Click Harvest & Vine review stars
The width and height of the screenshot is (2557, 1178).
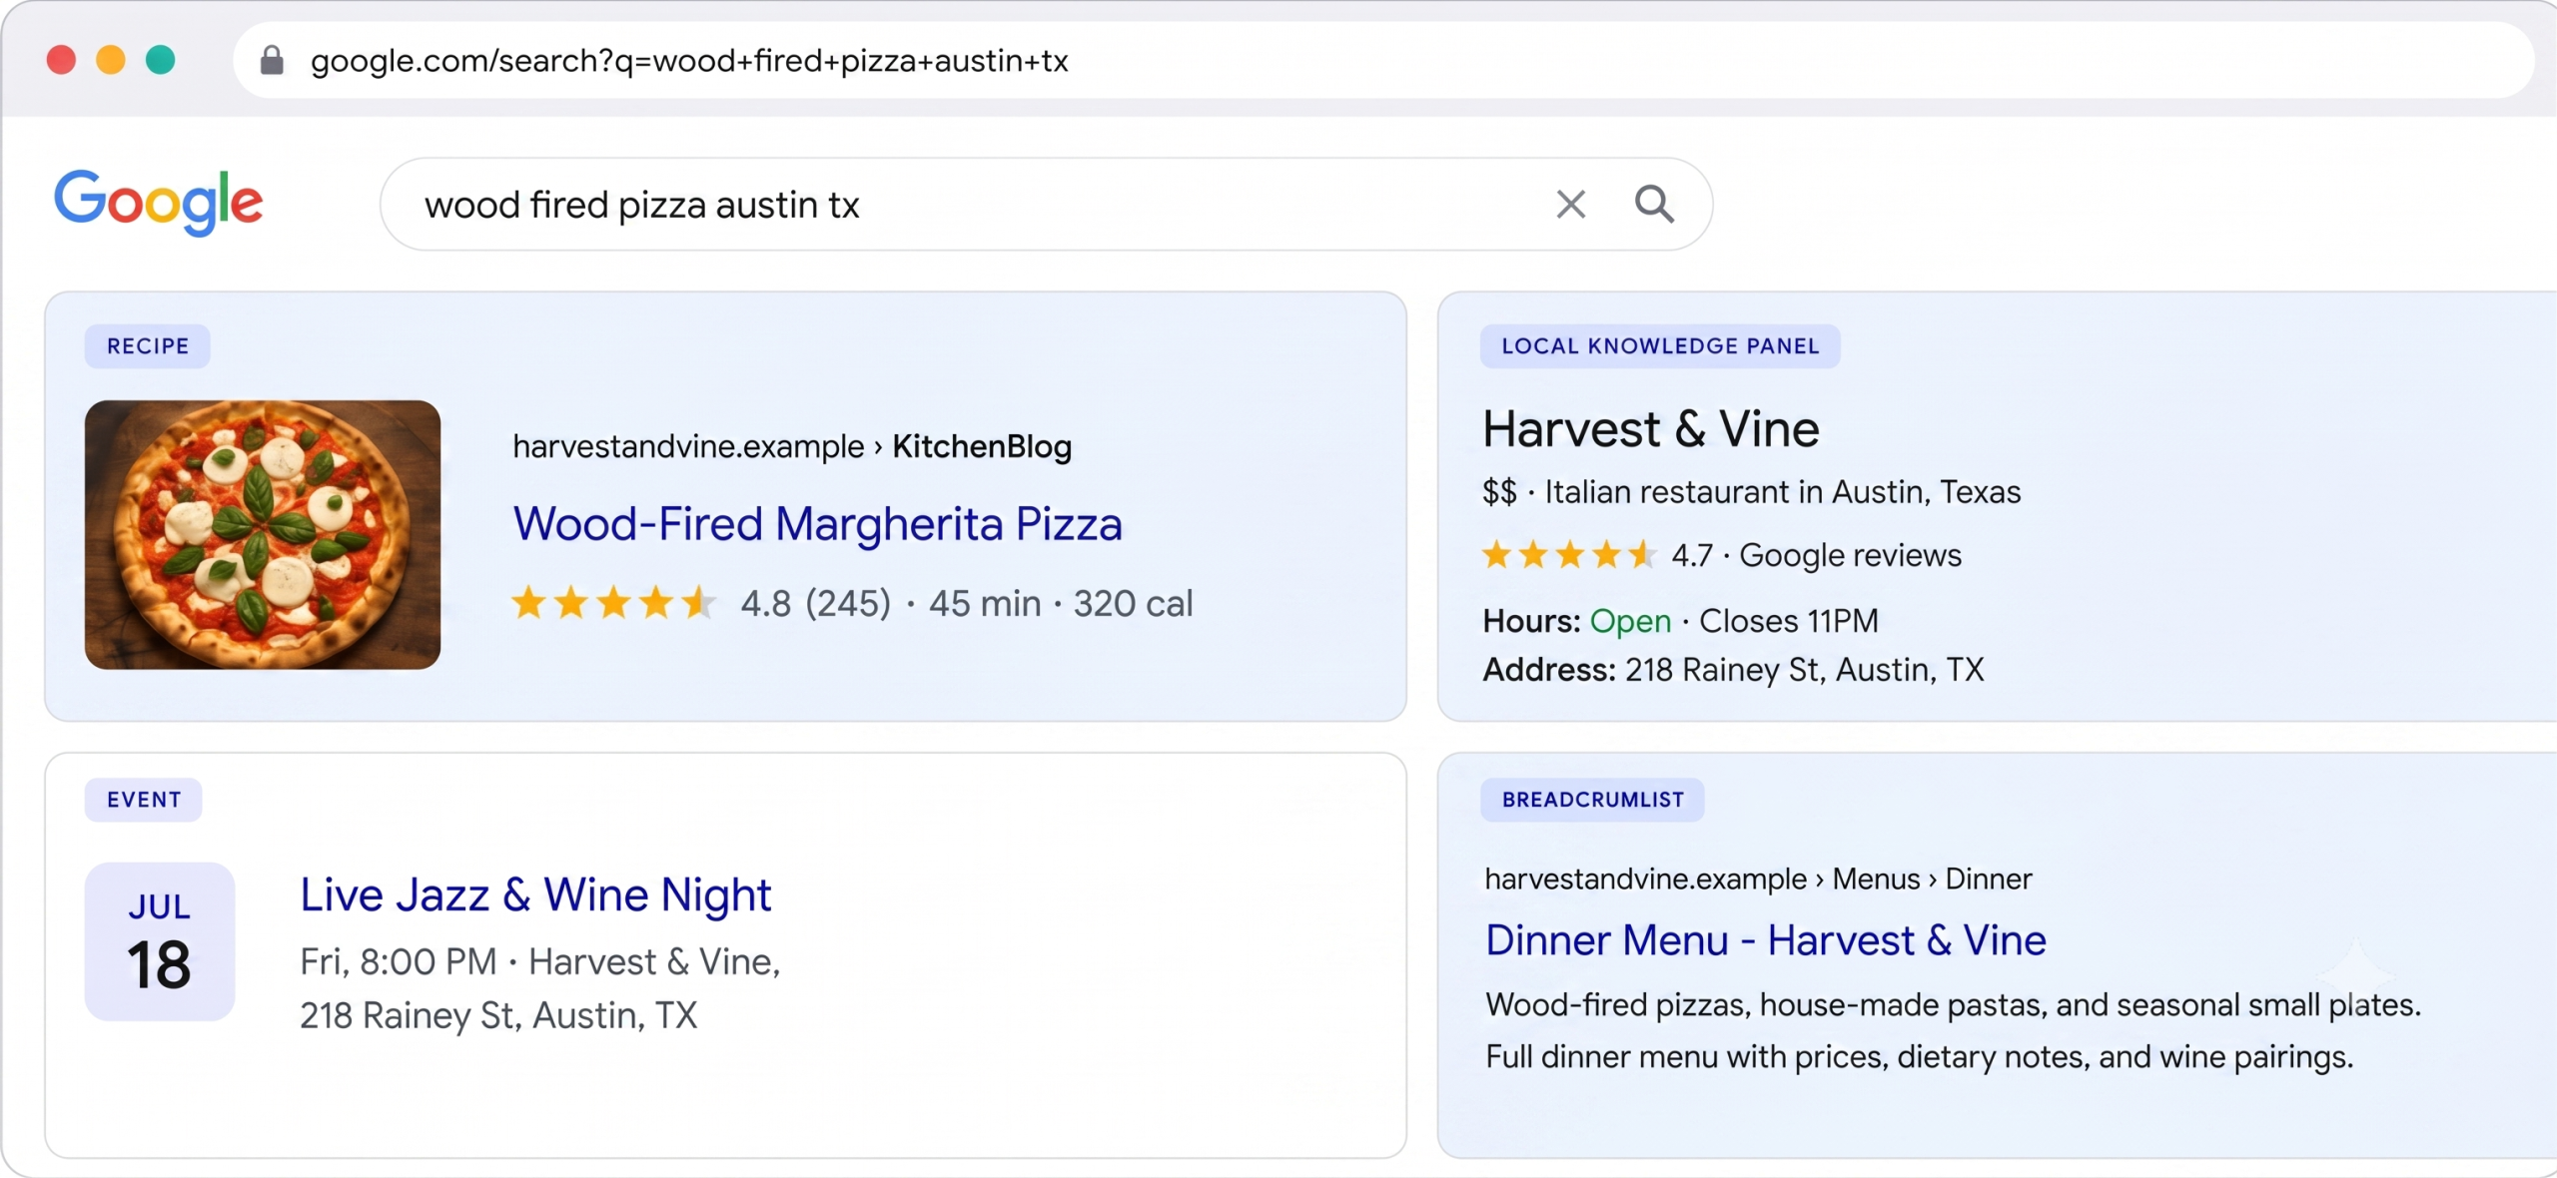point(1568,554)
